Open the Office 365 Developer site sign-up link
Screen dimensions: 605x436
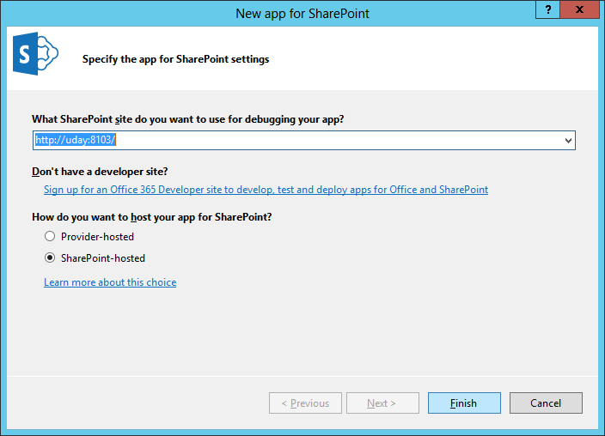tap(266, 190)
